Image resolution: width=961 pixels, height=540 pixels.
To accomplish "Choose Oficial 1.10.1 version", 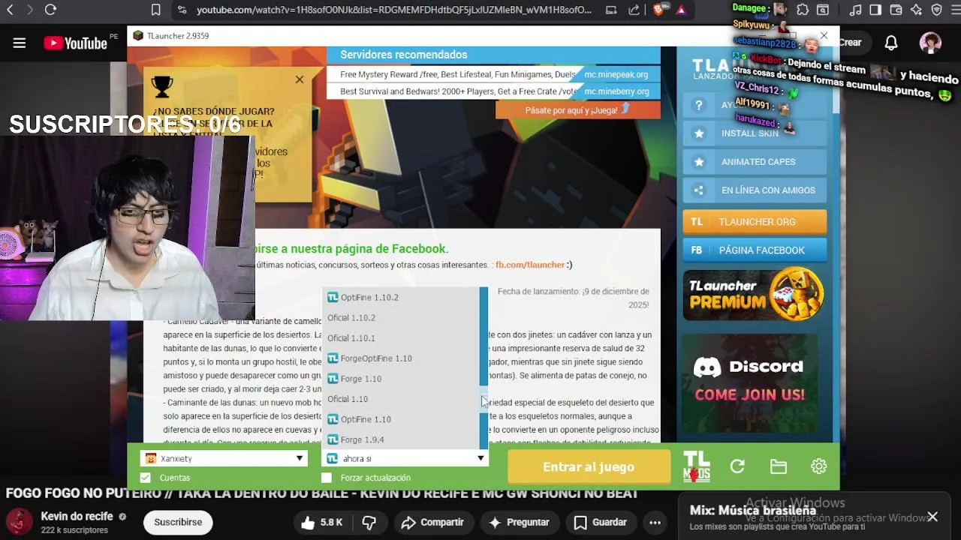I will [401, 337].
